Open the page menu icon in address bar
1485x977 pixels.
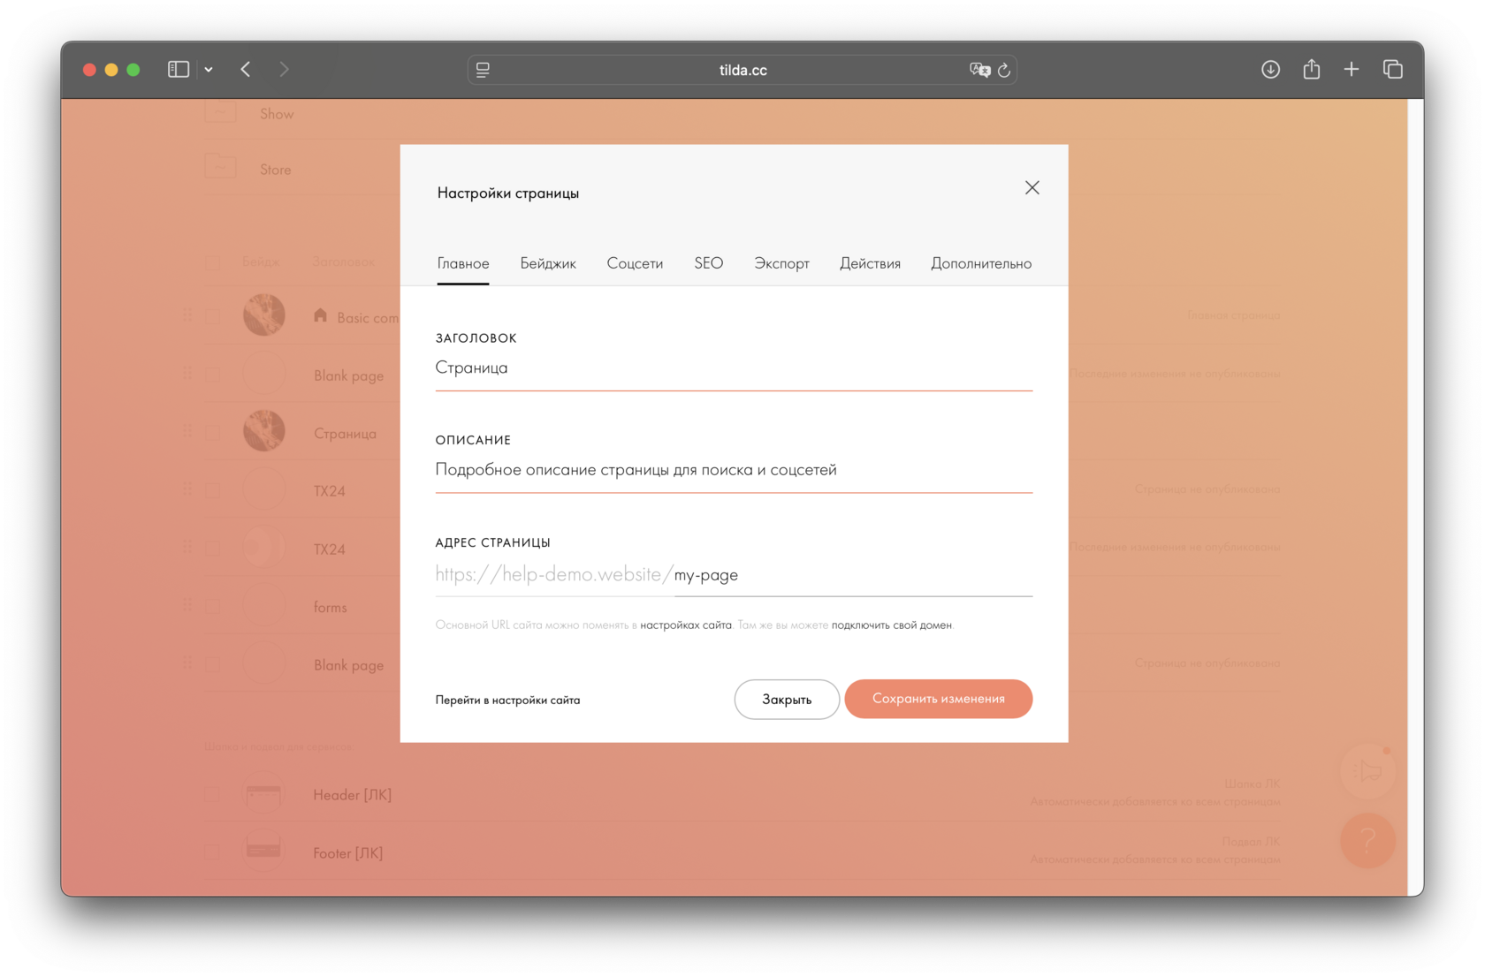[483, 70]
